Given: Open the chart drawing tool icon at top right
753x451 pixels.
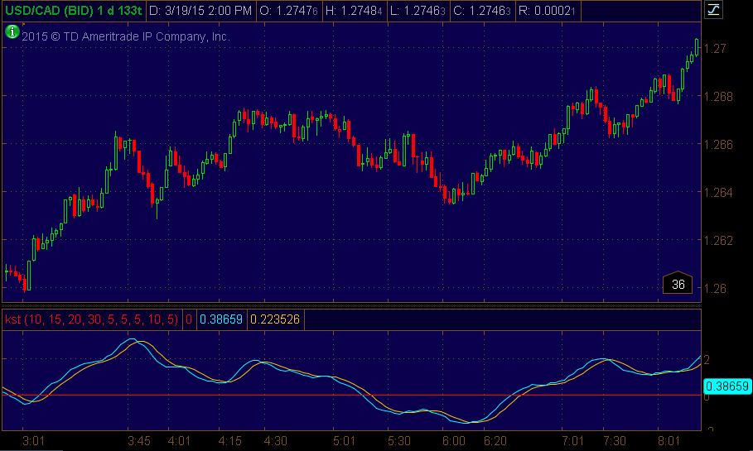Looking at the screenshot, I should click(713, 11).
